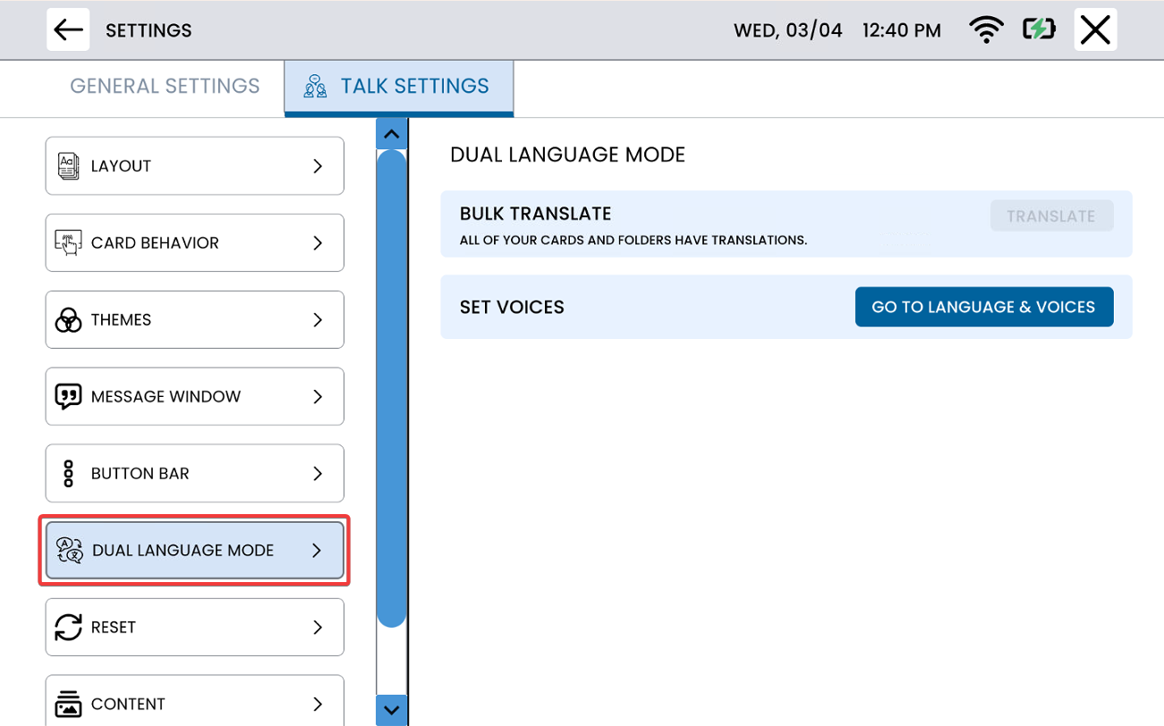This screenshot has width=1164, height=726.
Task: Click the Wi-Fi status icon
Action: click(986, 30)
